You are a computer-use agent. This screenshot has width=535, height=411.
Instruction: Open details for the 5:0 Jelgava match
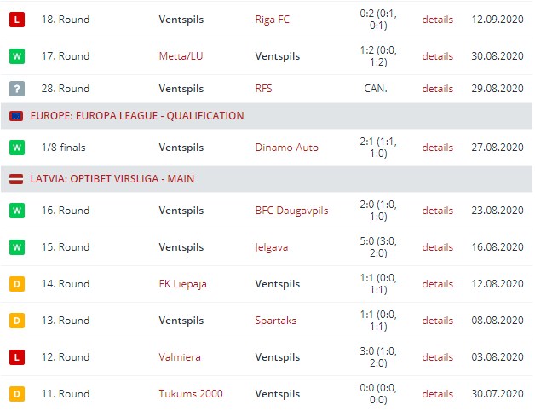tap(438, 247)
